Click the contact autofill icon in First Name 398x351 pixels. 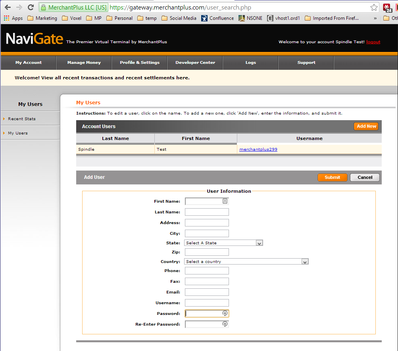pyautogui.click(x=225, y=201)
